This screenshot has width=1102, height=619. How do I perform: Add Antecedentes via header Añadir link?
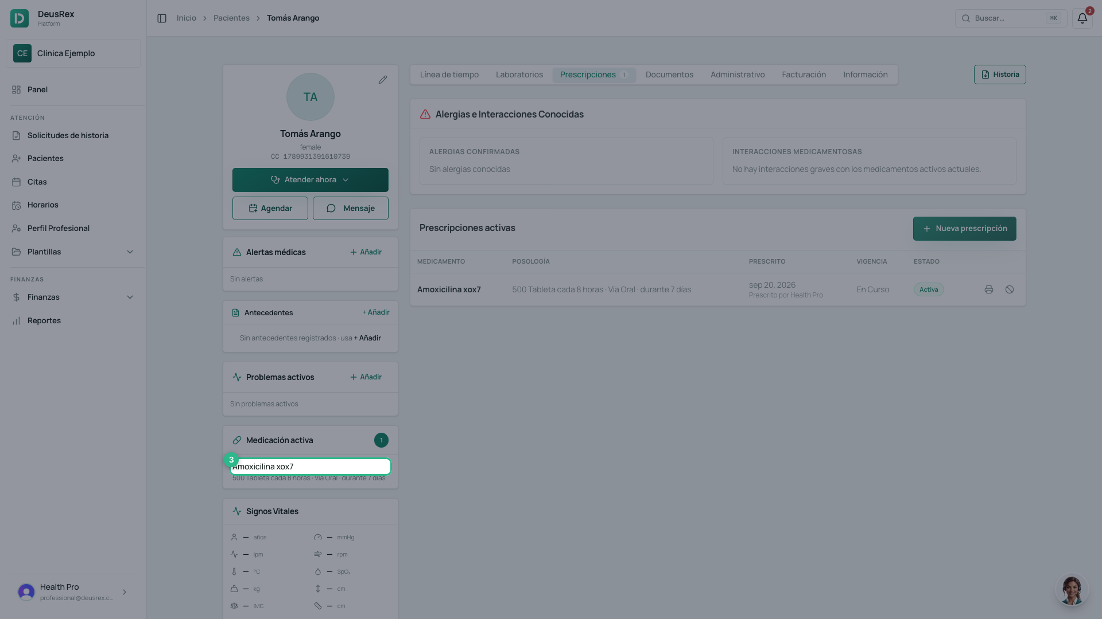tap(375, 312)
